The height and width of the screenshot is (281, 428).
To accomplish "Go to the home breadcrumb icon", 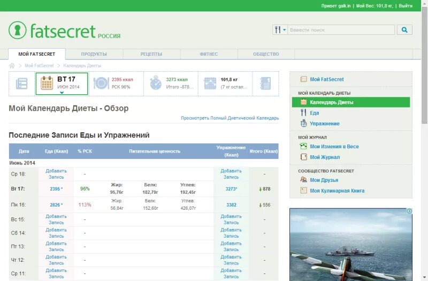I will (x=12, y=65).
